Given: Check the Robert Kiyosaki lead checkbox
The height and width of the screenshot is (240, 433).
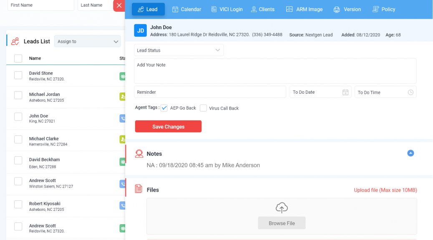Looking at the screenshot, I should pyautogui.click(x=18, y=205).
